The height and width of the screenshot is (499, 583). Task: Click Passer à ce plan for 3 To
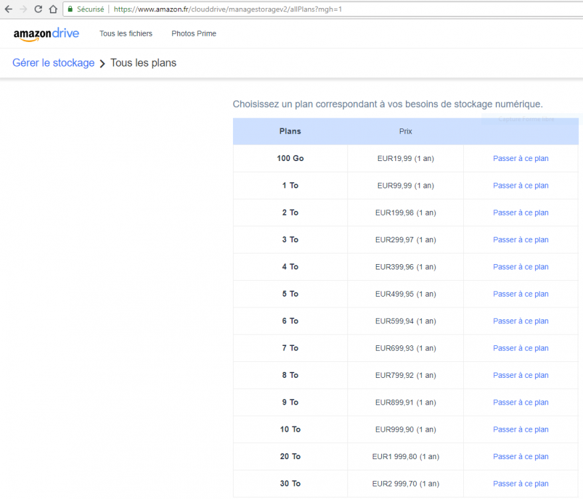520,240
